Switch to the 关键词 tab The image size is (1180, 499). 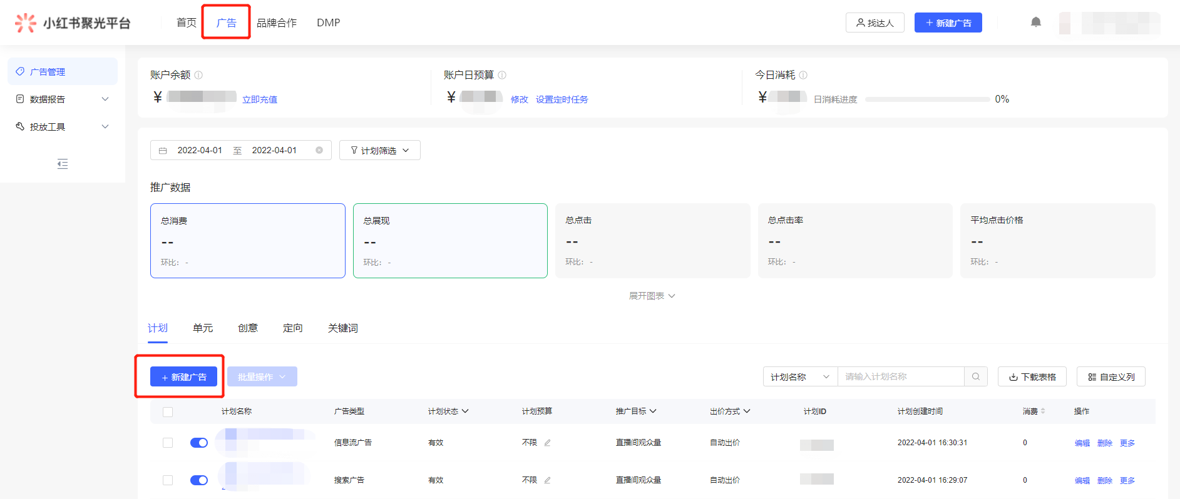tap(343, 328)
